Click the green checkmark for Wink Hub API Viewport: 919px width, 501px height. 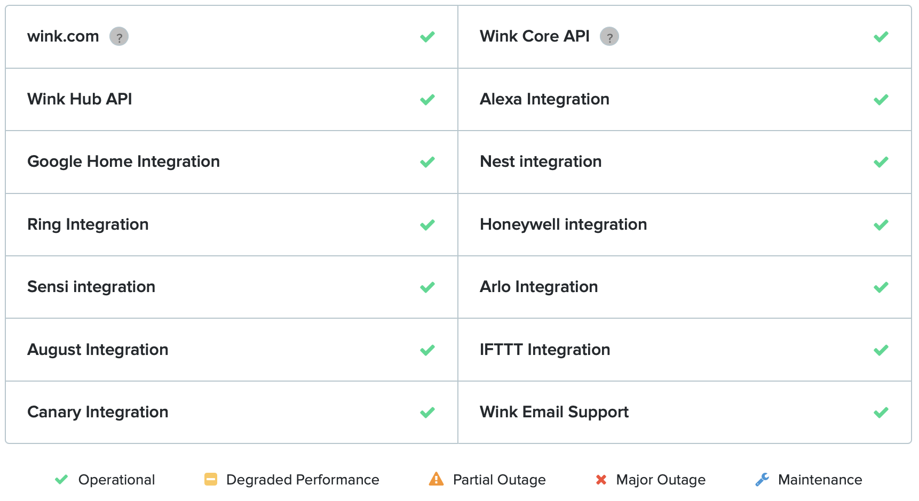[x=427, y=100]
